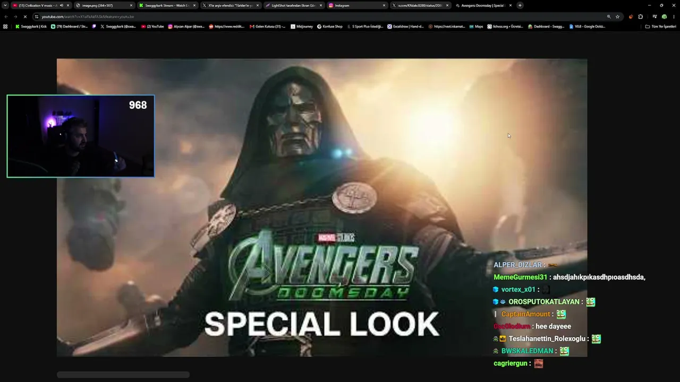Open the Chrome profile avatar
The width and height of the screenshot is (680, 382).
[x=664, y=16]
